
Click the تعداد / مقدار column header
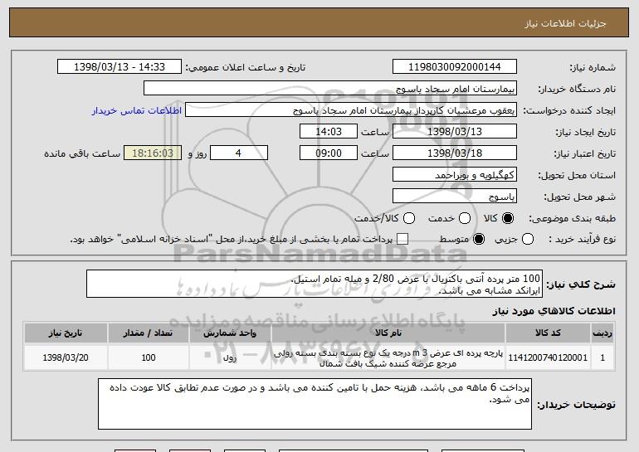149,333
